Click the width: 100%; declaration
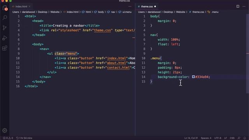This screenshot has width=249, height=140. click(x=169, y=40)
